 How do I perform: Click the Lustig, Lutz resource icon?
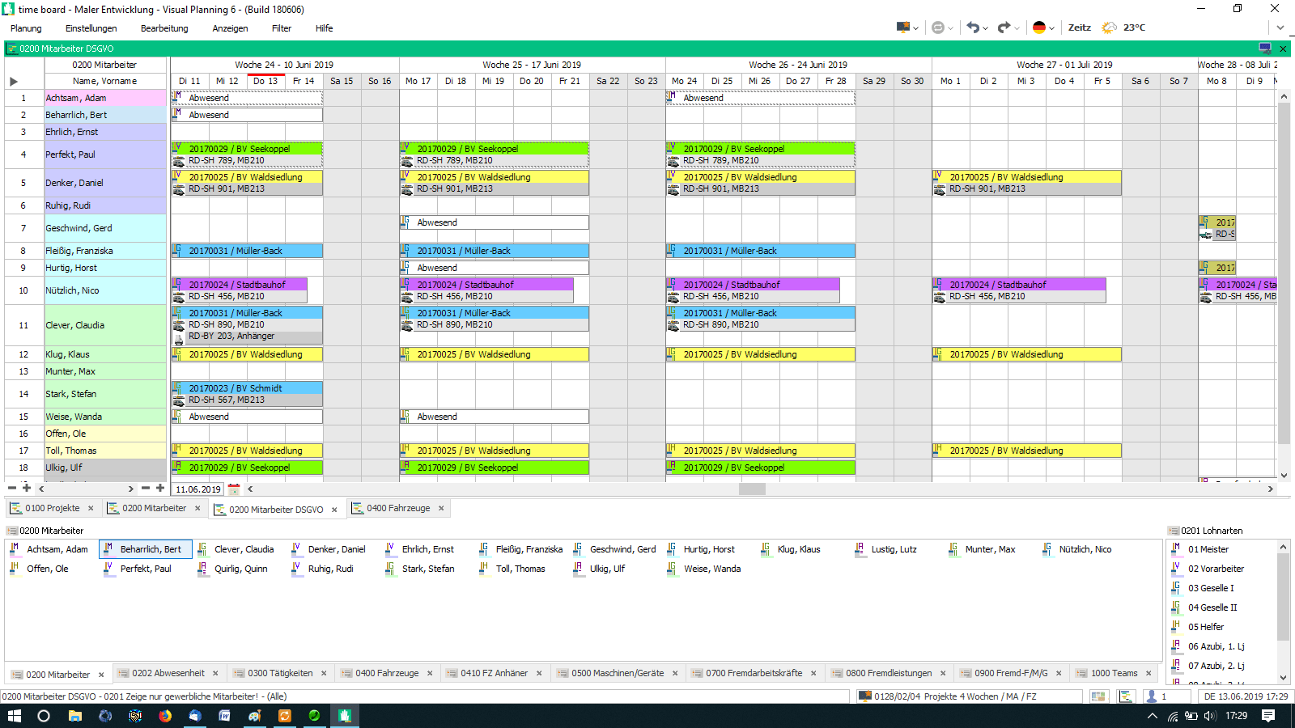[860, 549]
